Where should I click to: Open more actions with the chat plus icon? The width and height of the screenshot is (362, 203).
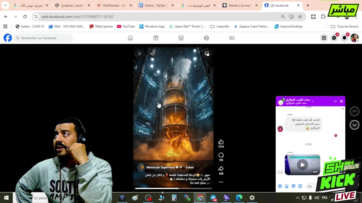tap(280, 186)
